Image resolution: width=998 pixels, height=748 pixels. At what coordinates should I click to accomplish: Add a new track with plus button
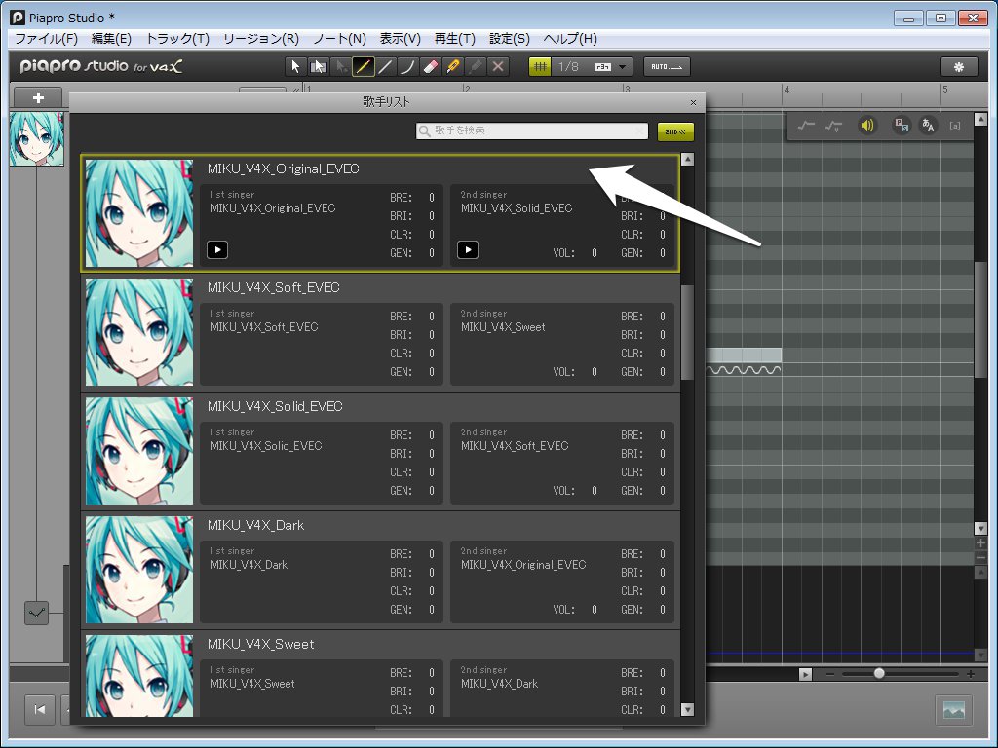click(x=38, y=98)
